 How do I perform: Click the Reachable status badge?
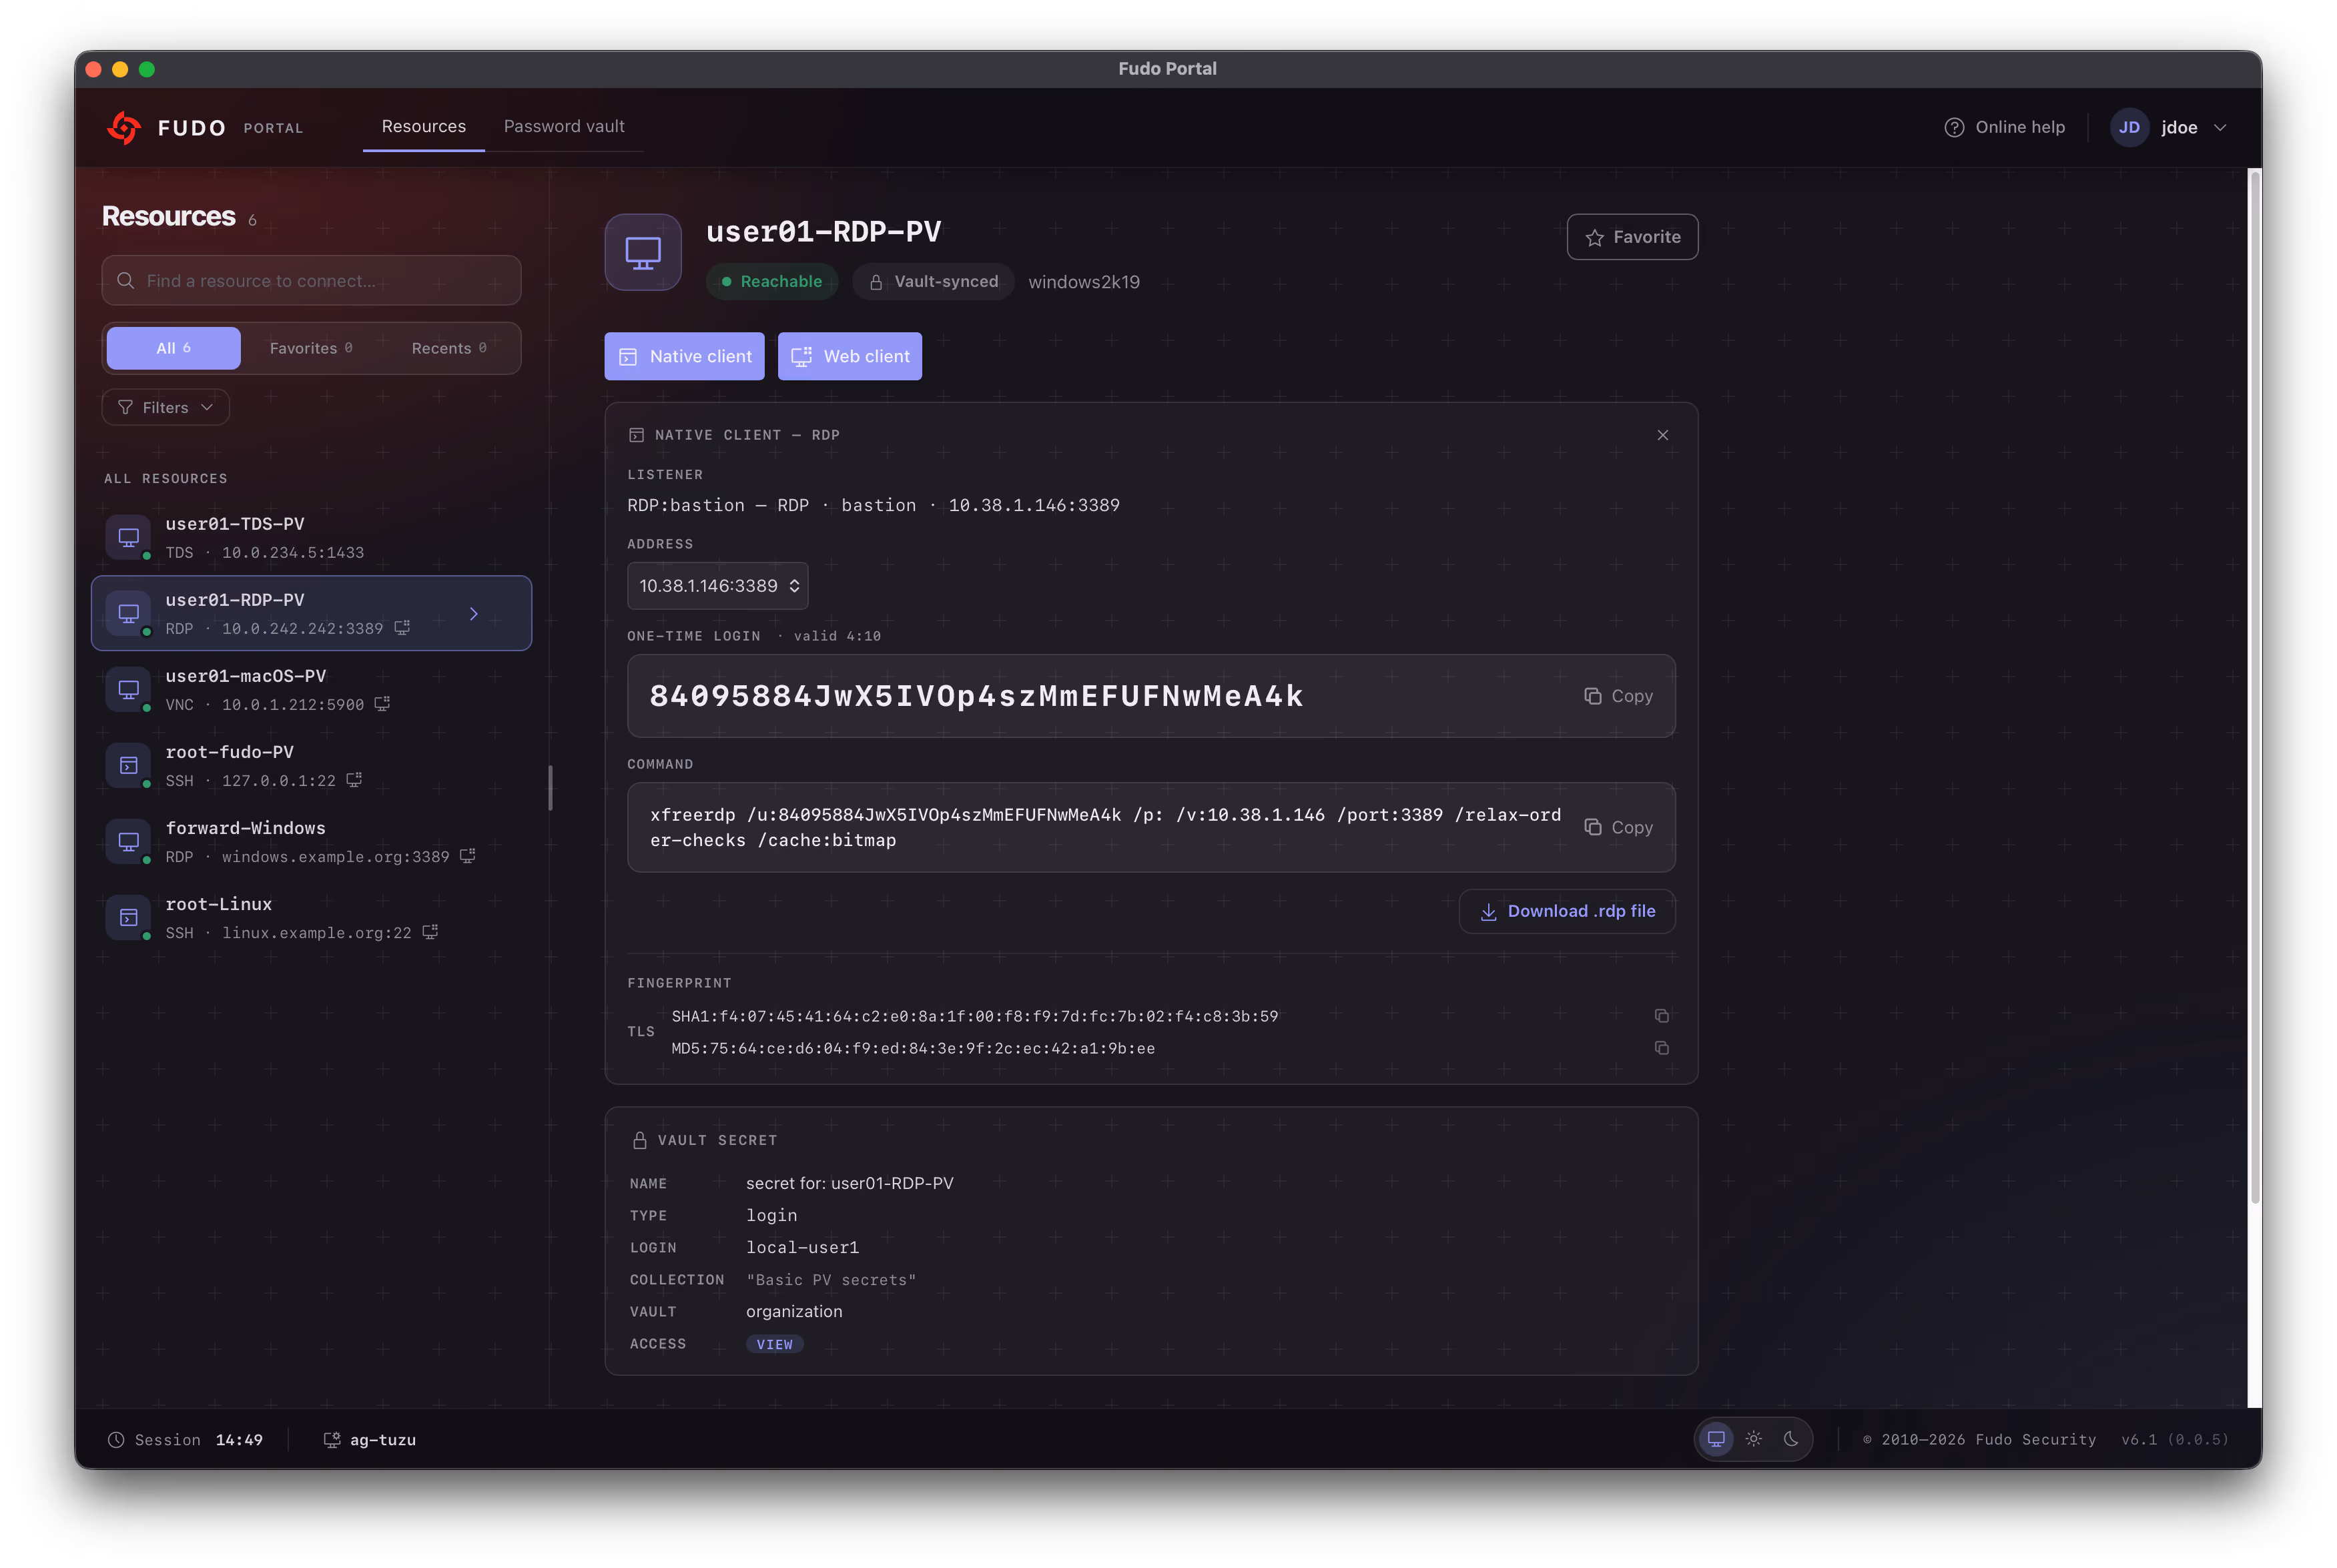pos(771,282)
